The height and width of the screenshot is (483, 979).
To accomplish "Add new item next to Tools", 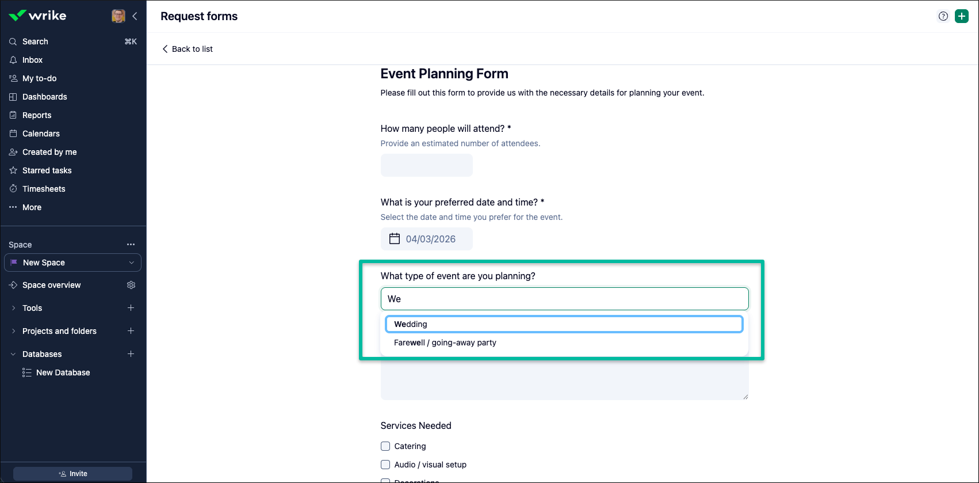I will coord(131,308).
